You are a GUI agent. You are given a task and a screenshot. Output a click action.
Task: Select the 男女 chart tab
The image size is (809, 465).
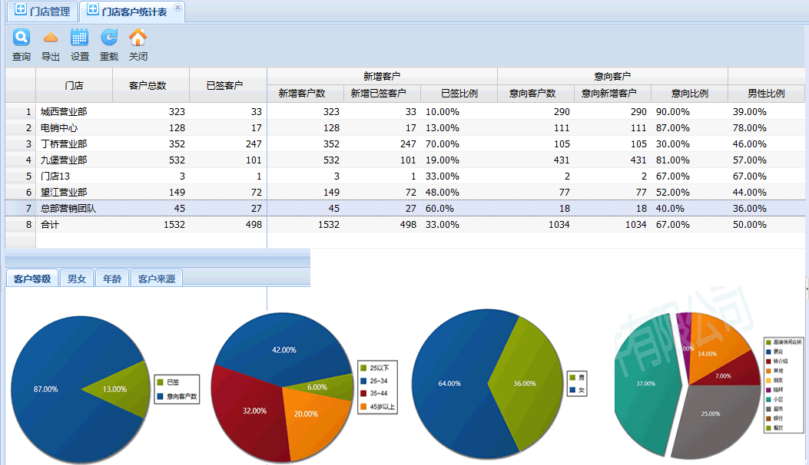[x=77, y=279]
